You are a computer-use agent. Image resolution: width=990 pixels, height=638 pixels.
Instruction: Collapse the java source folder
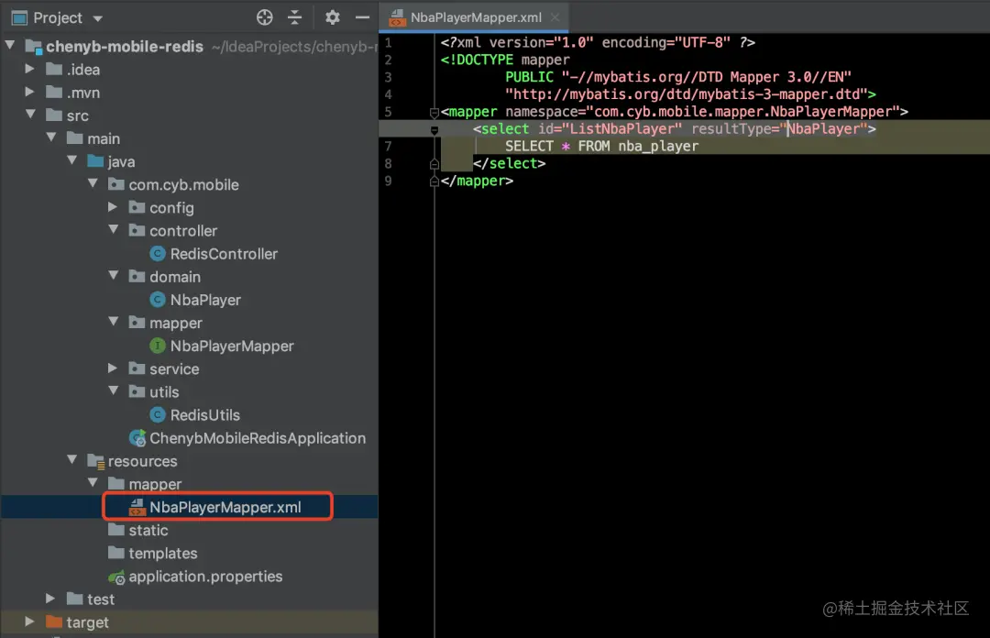coord(72,160)
